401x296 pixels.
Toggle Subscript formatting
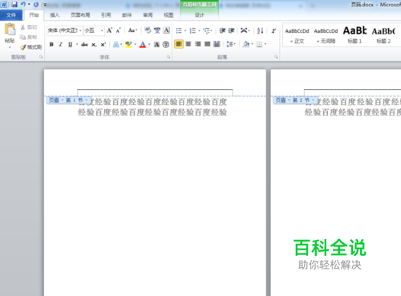pyautogui.click(x=94, y=44)
